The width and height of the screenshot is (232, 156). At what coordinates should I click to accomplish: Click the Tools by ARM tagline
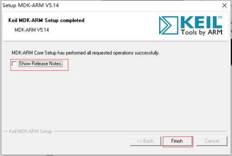coord(201,32)
